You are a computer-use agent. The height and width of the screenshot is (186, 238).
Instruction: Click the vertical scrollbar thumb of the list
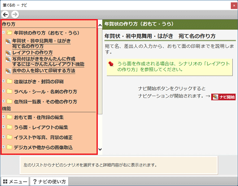click(x=100, y=71)
